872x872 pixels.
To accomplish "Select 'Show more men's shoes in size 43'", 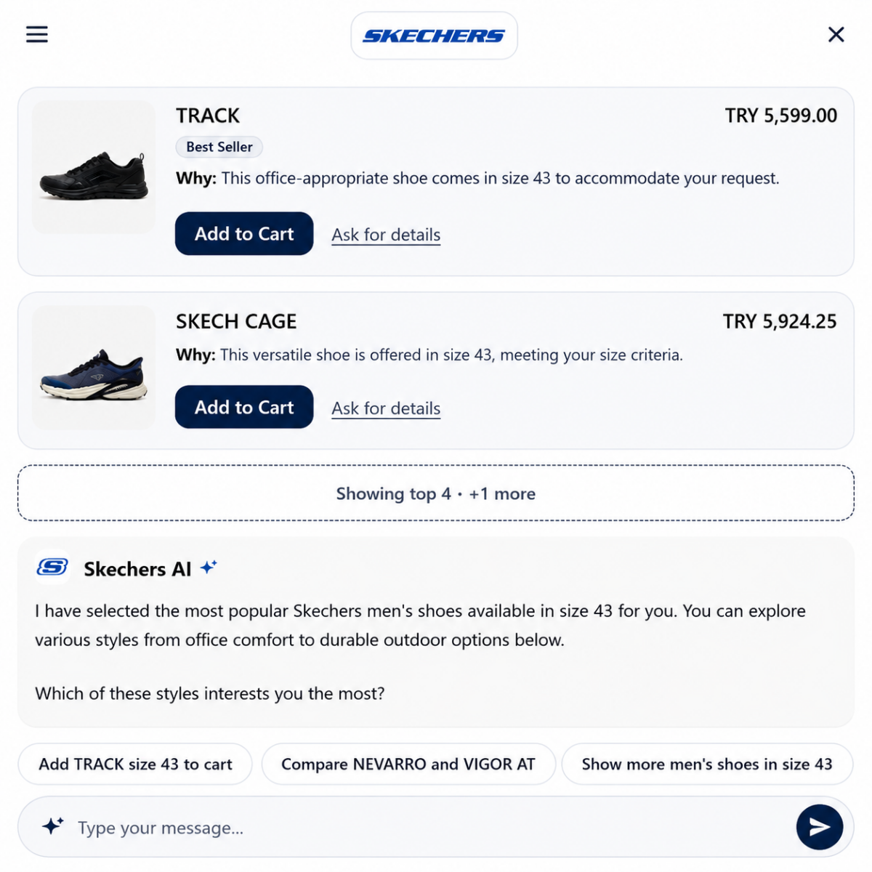I will tap(707, 764).
